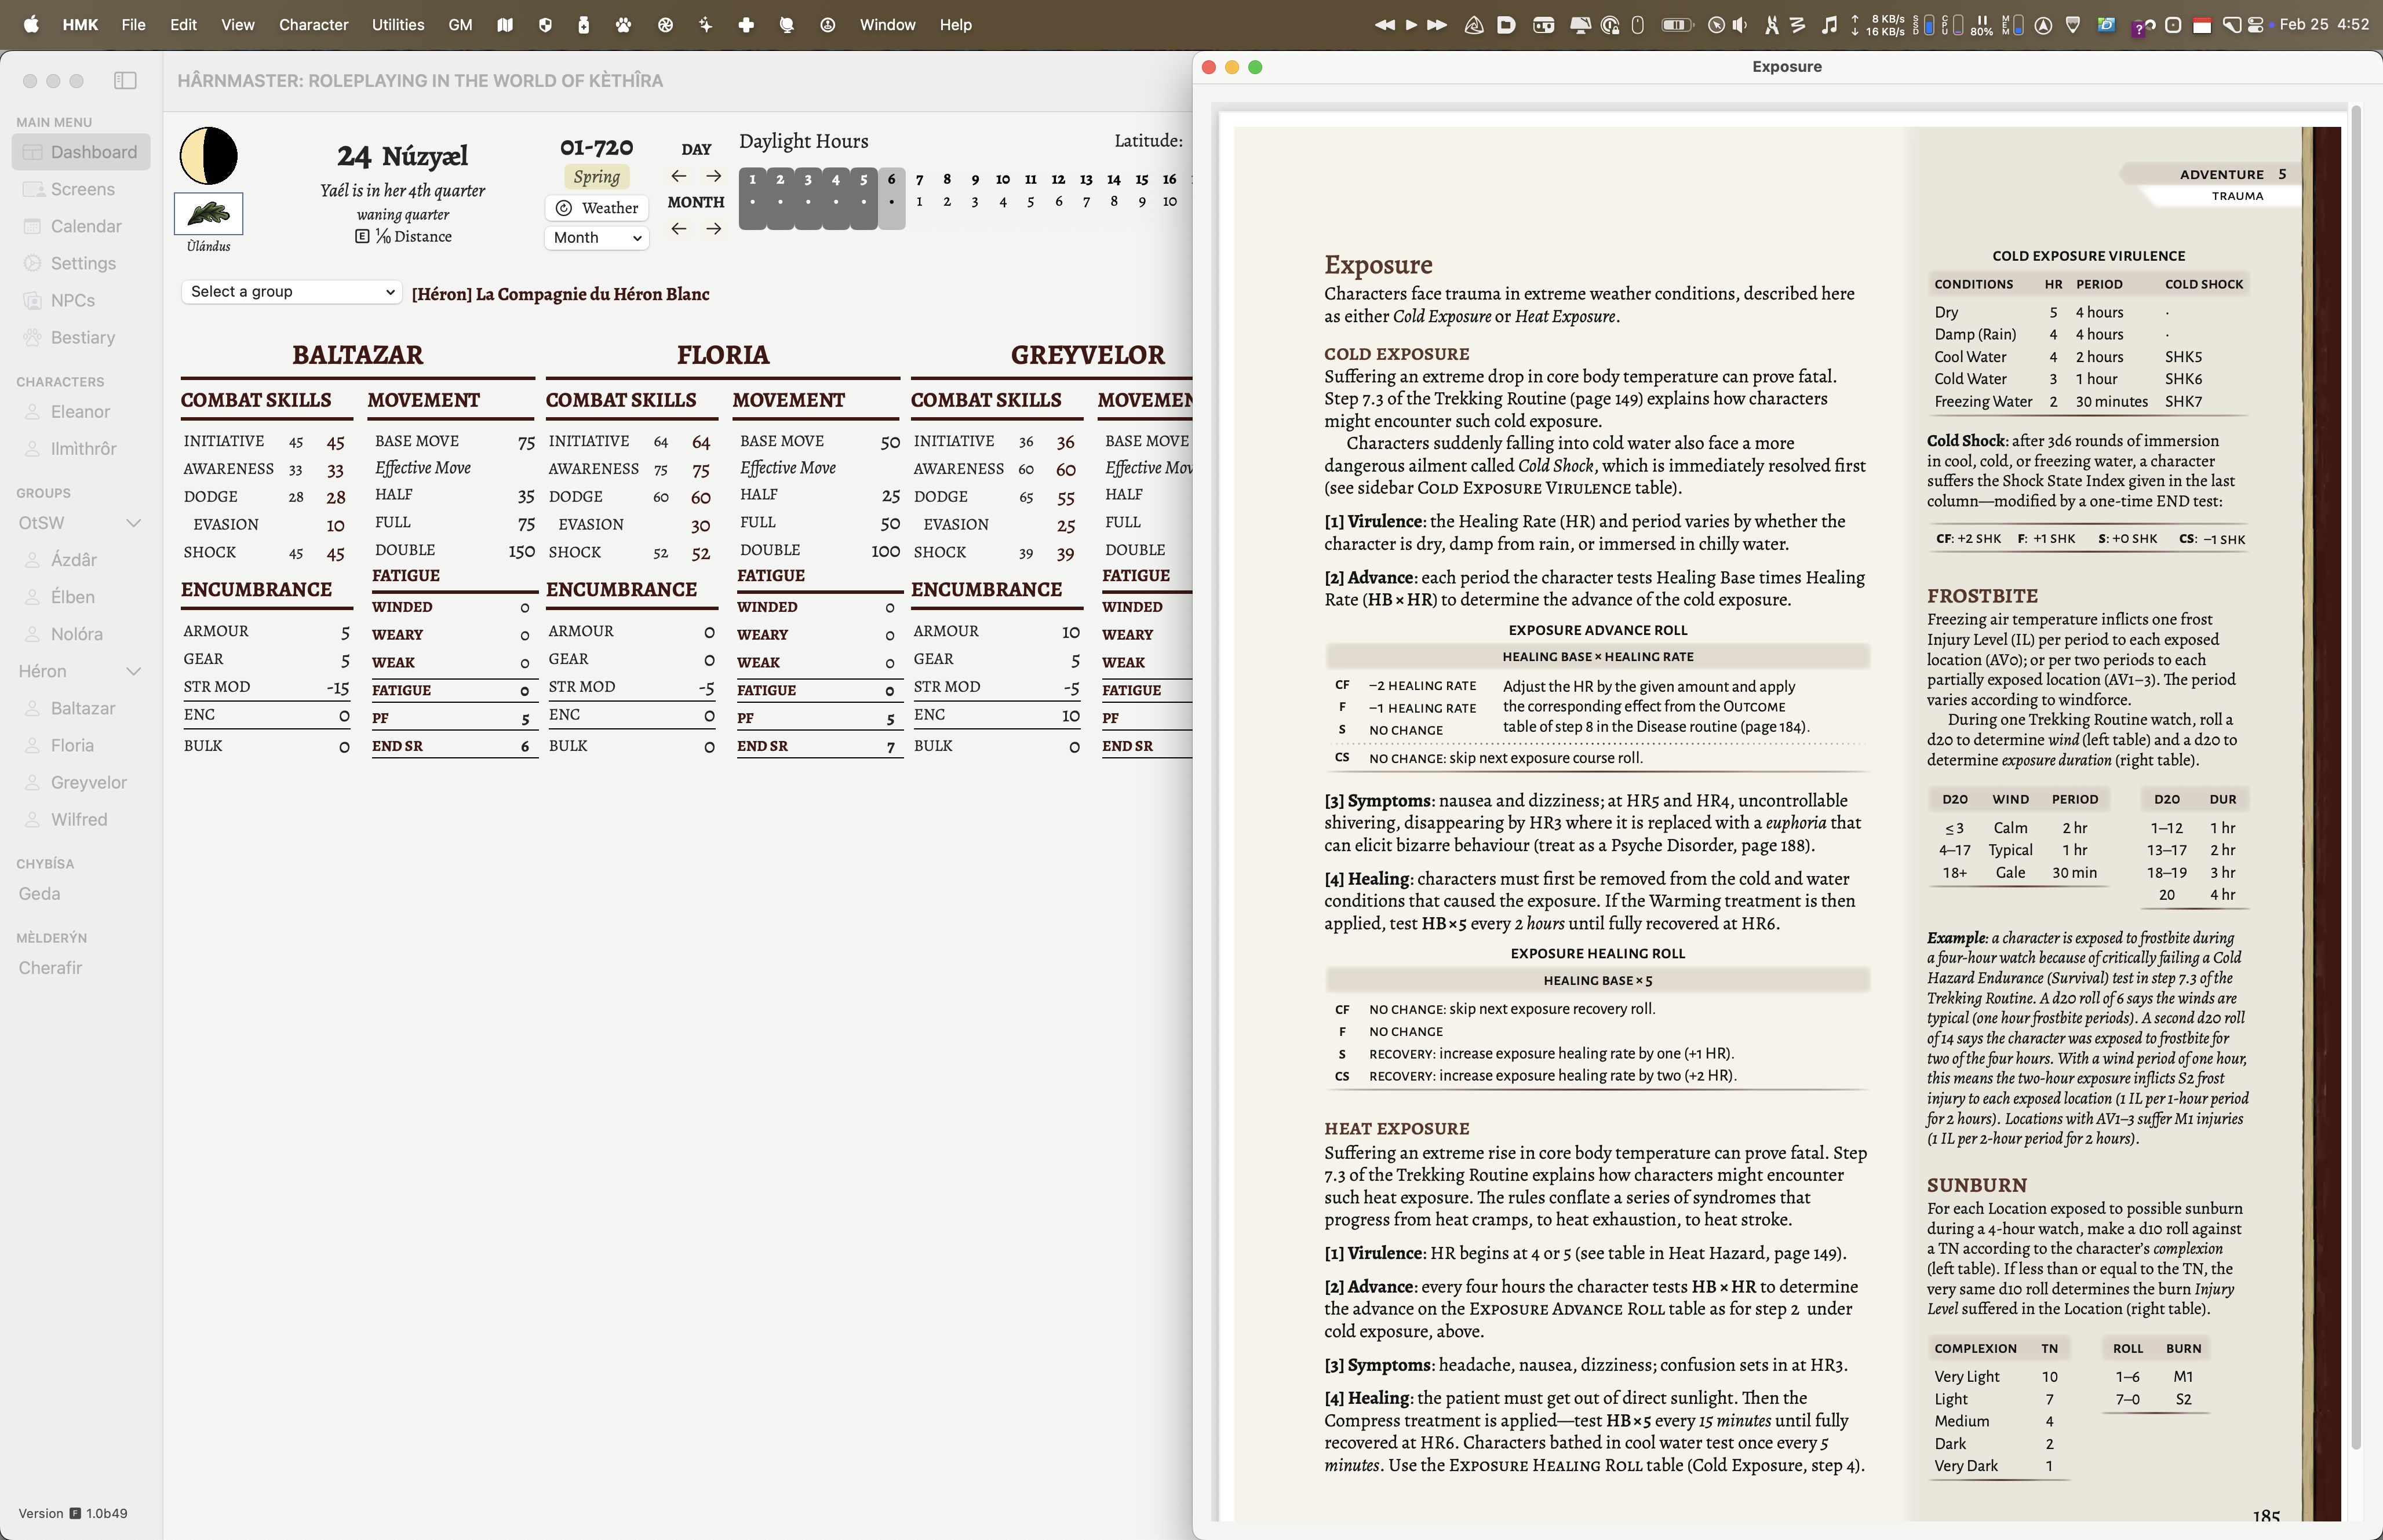This screenshot has width=2383, height=1540.
Task: Collapse the OtSW group chevron
Action: click(133, 523)
